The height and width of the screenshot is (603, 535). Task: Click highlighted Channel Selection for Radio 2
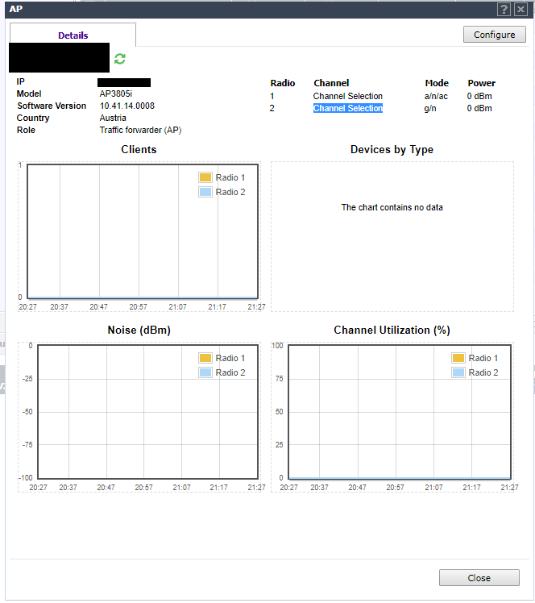[347, 108]
